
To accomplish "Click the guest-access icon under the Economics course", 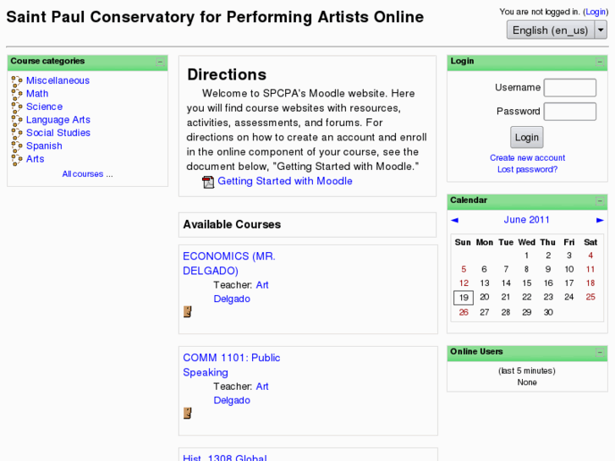I will (x=188, y=311).
